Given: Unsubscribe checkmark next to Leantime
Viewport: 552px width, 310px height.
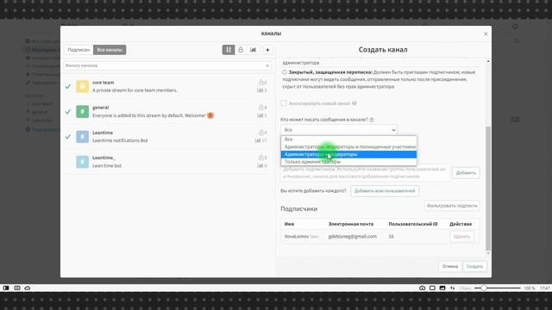Looking at the screenshot, I should (68, 137).
